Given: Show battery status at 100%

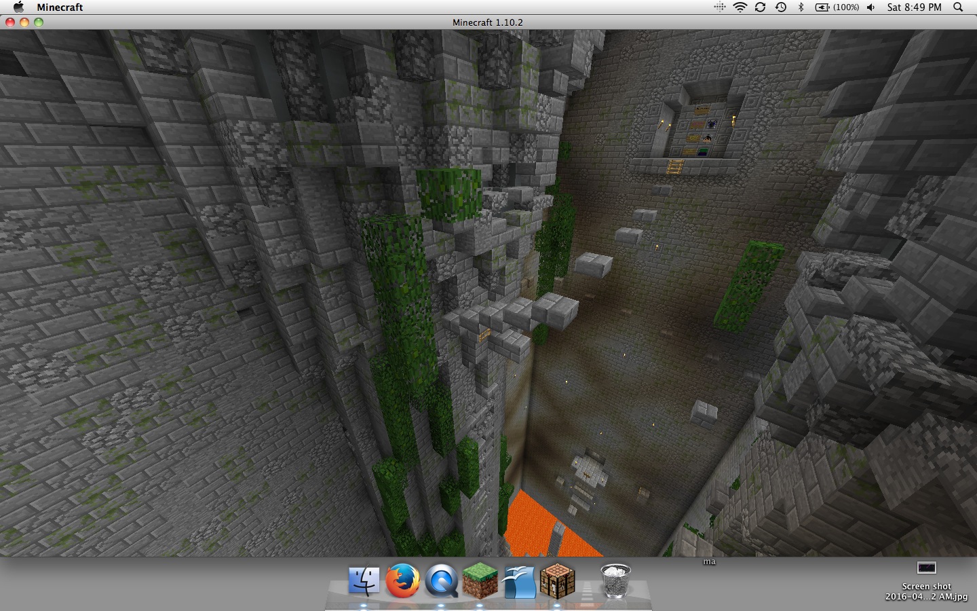Looking at the screenshot, I should coord(837,7).
